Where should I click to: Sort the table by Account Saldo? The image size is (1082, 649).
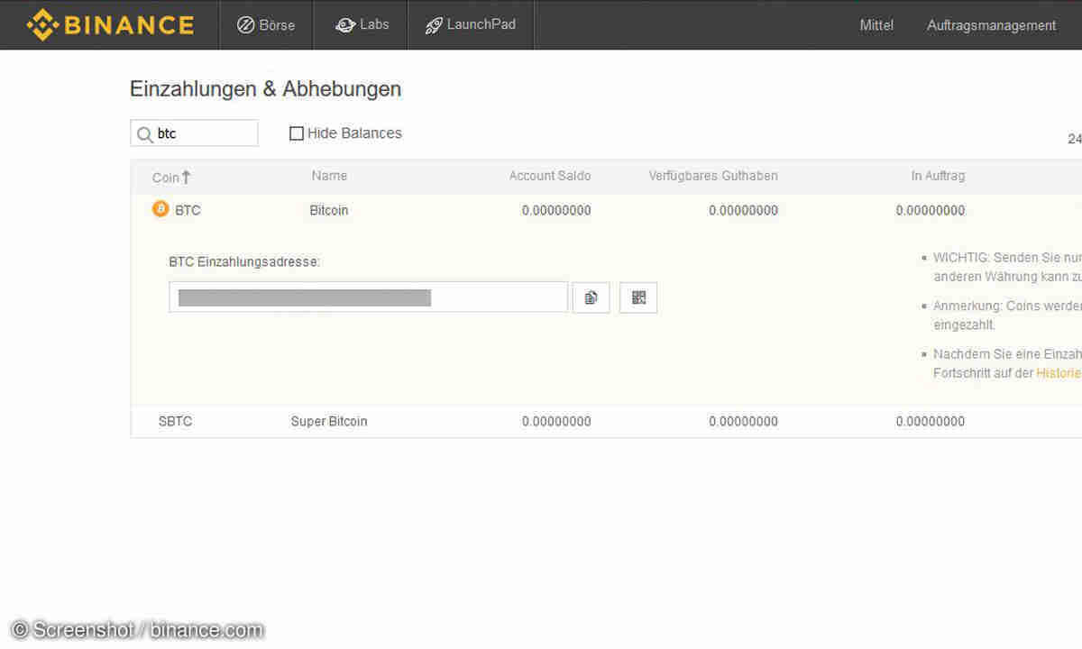click(550, 176)
